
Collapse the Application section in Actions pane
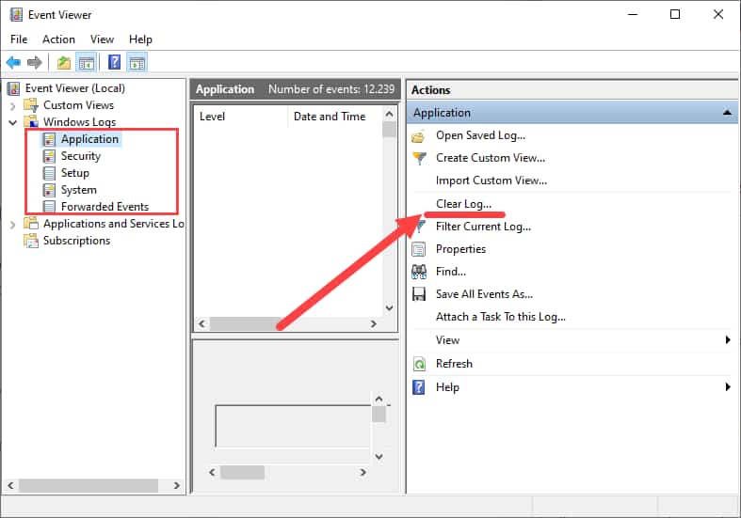tap(726, 113)
